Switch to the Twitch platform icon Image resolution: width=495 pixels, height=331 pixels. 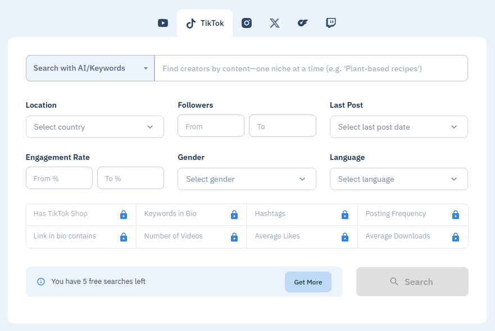[x=331, y=23]
